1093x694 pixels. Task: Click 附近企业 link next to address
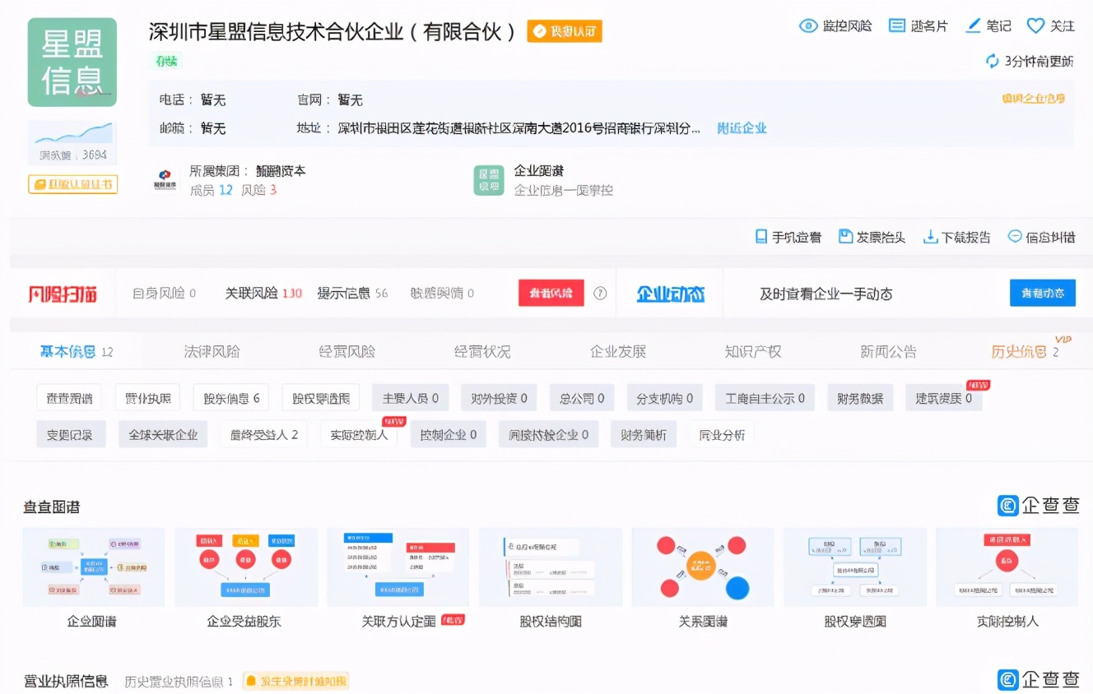pos(742,128)
